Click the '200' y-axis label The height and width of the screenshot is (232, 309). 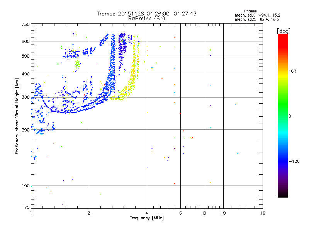pyautogui.click(x=25, y=130)
